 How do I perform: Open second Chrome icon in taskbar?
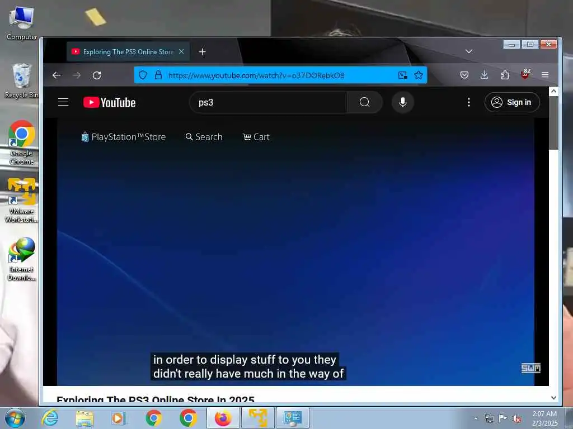(188, 418)
